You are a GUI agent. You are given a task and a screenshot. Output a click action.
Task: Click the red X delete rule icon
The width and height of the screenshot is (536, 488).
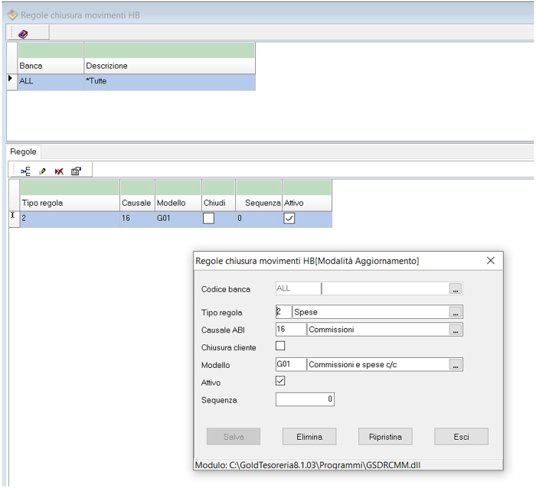pyautogui.click(x=59, y=171)
